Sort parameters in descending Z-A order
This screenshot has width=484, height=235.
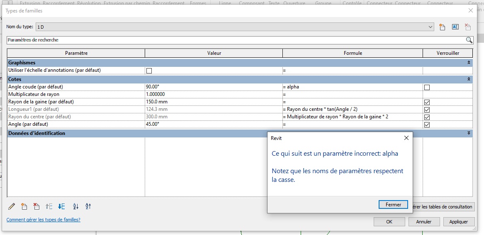[88, 206]
